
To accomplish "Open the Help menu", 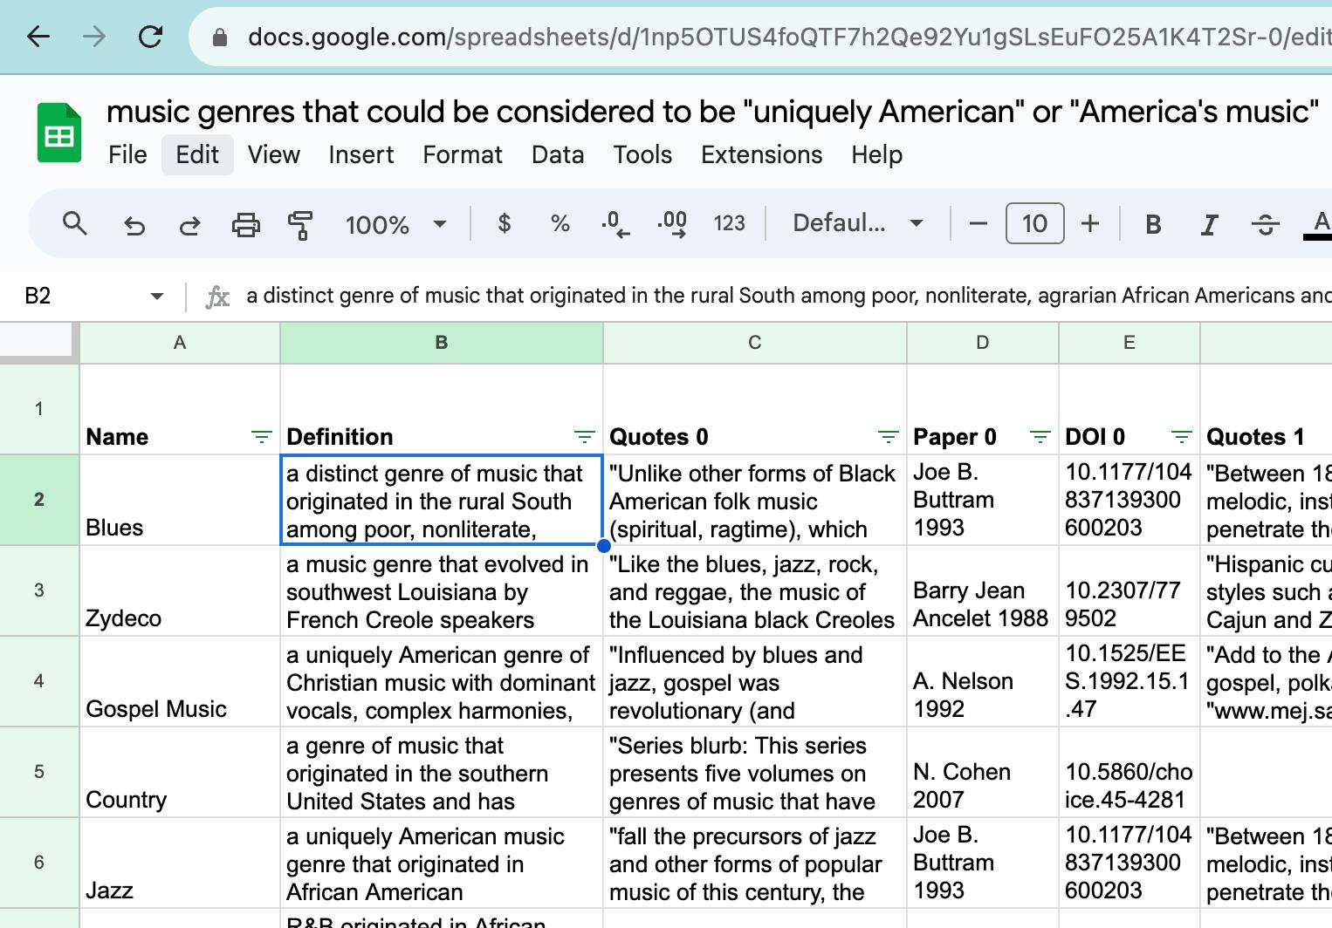I will coord(876,154).
